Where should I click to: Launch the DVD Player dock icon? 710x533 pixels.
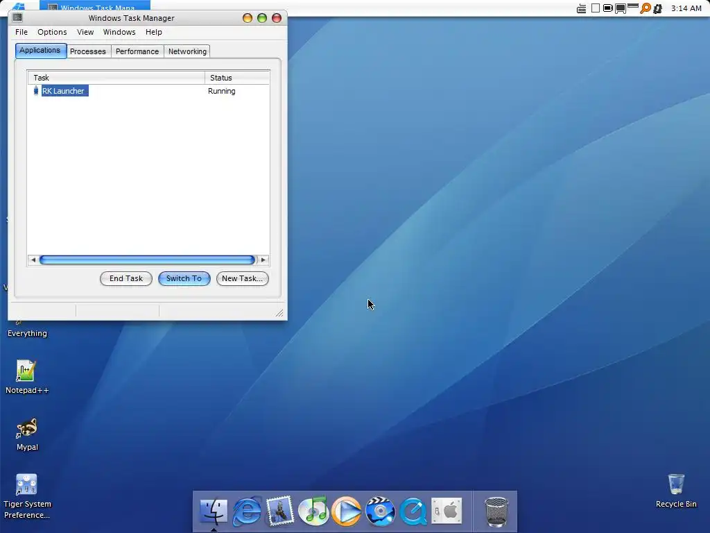pos(380,511)
